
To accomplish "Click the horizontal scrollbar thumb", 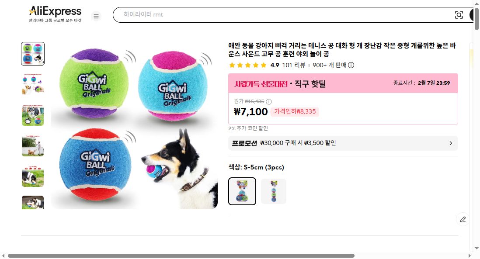I will (181, 256).
